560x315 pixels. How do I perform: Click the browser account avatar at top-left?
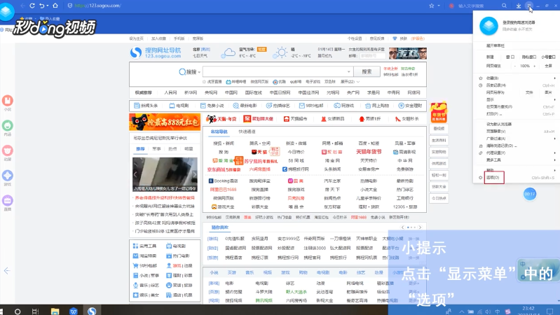click(x=7, y=11)
